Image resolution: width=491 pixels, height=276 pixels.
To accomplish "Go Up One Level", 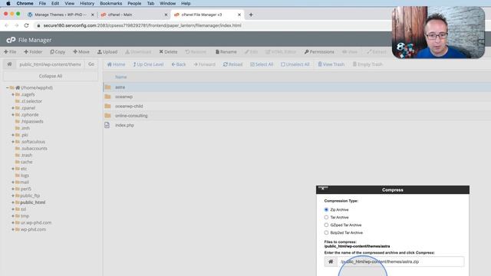I will [148, 64].
